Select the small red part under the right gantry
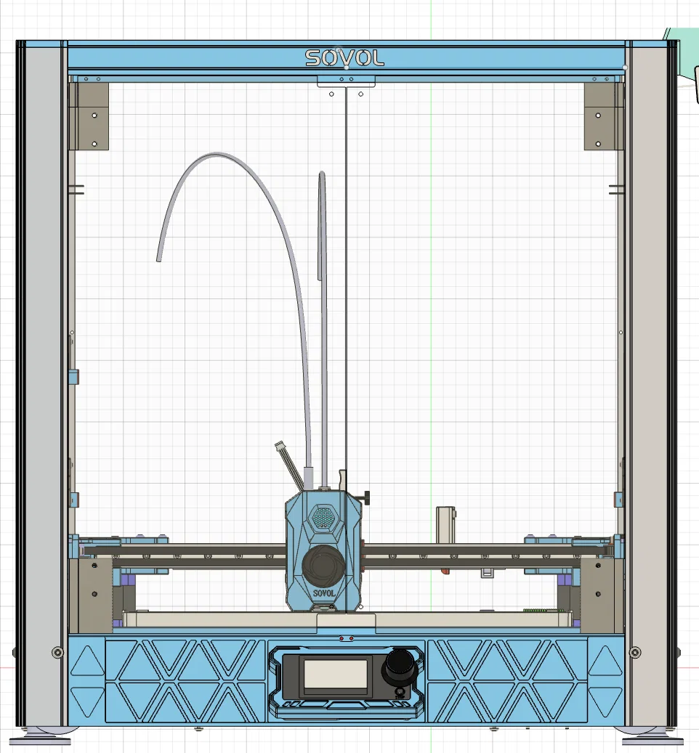The width and height of the screenshot is (699, 753). (445, 571)
